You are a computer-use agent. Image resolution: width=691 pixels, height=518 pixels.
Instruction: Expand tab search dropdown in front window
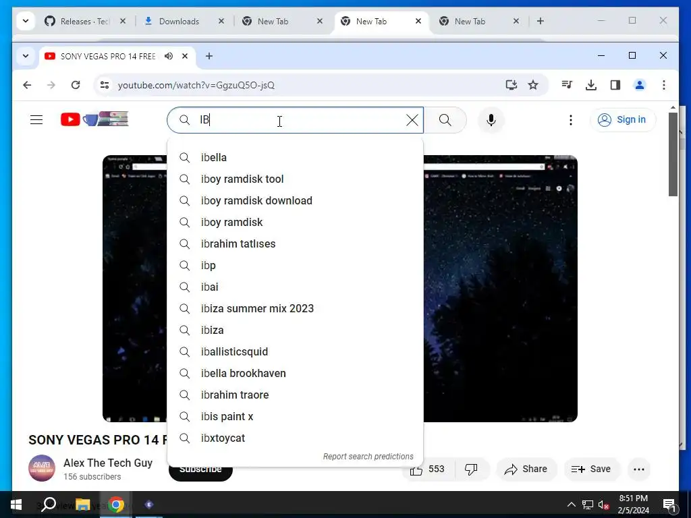pos(26,57)
